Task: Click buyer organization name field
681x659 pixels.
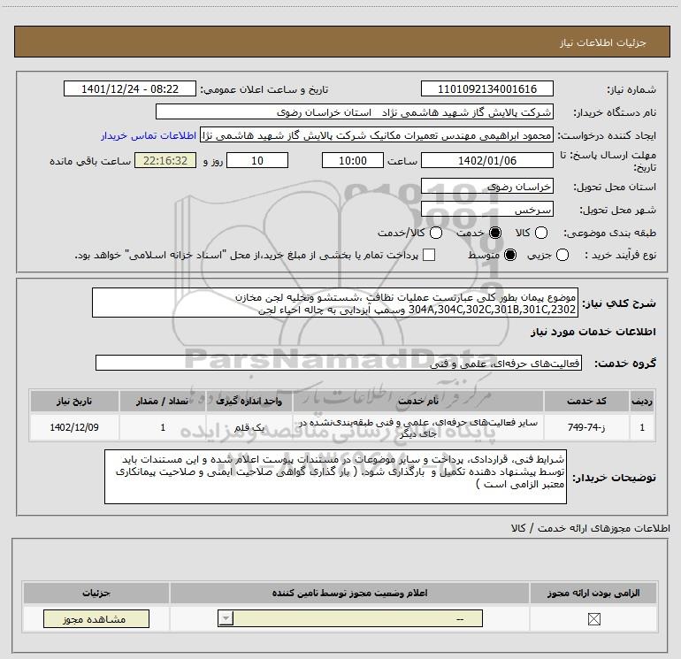Action: pyautogui.click(x=355, y=112)
